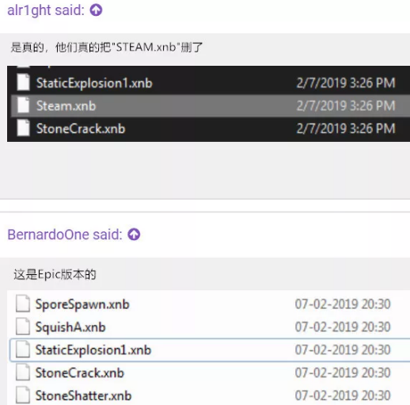This screenshot has width=410, height=405.
Task: Select SquishA.xnb file name
Action: [x=70, y=327]
